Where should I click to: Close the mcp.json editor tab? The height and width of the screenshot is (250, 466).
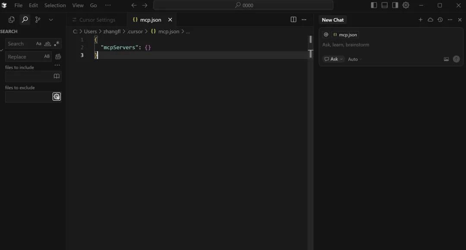pos(170,20)
